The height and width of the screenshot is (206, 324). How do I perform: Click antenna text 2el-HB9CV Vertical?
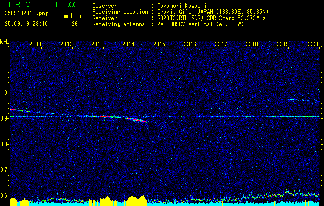[184, 24]
